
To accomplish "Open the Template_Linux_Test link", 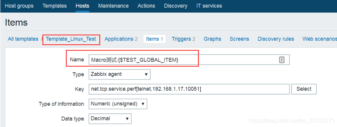I will tap(71, 39).
